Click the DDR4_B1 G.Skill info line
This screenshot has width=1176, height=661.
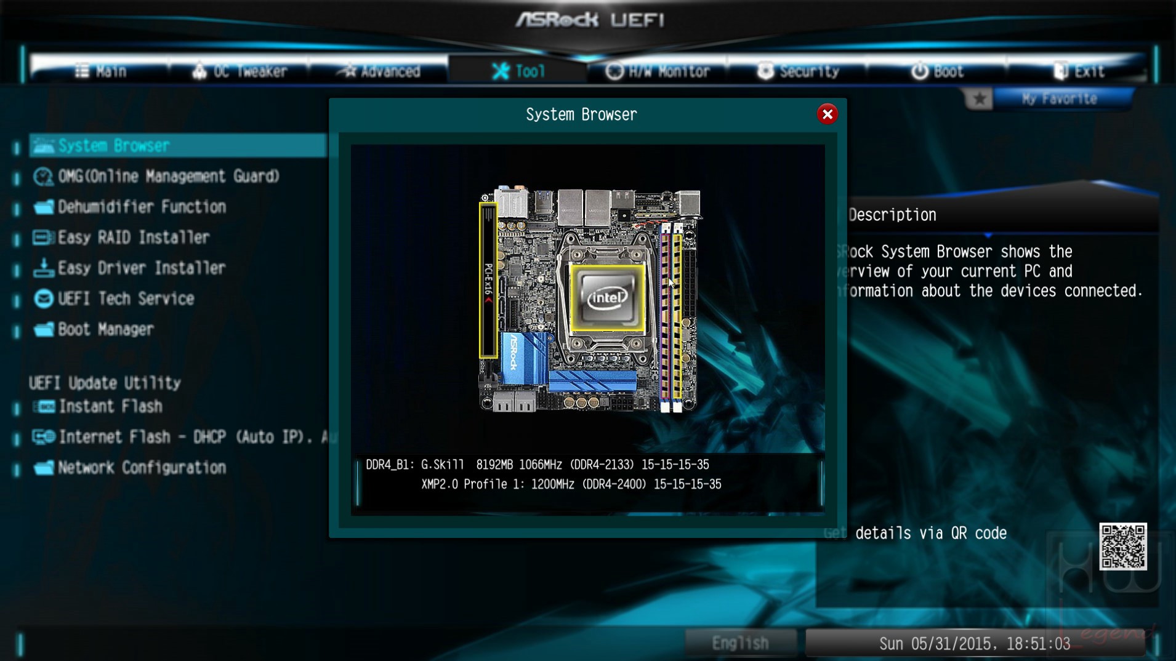tap(537, 465)
